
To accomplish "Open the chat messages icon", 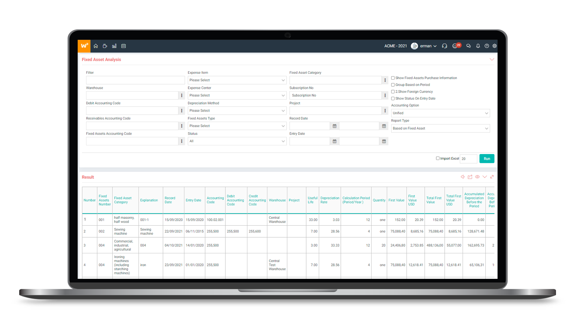I will tap(469, 46).
